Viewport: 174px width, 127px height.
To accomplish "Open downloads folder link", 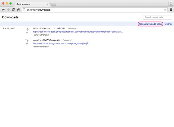I will coord(150,24).
